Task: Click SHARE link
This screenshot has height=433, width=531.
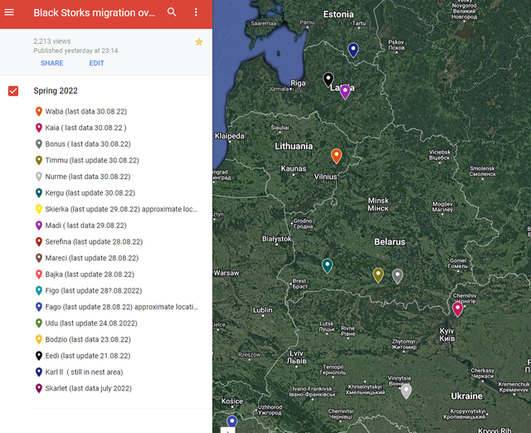Action: (51, 63)
